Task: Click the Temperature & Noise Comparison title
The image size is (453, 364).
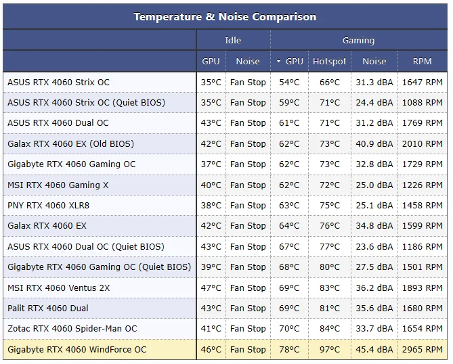Action: (225, 17)
